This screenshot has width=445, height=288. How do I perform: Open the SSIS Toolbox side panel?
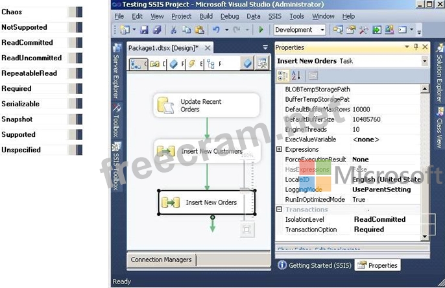[116, 166]
